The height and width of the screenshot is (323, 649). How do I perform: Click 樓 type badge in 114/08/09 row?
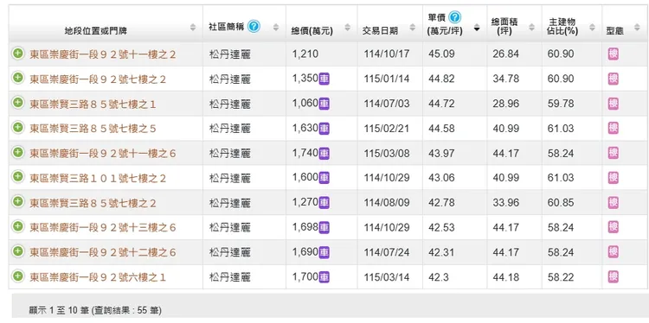(x=614, y=203)
